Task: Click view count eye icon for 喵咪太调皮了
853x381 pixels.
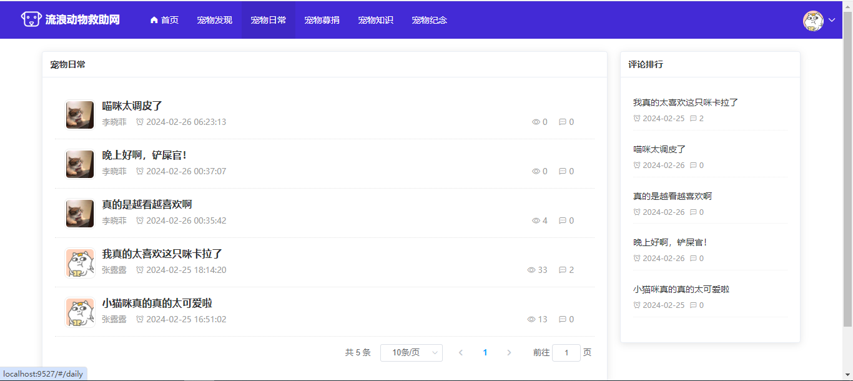Action: coord(535,122)
